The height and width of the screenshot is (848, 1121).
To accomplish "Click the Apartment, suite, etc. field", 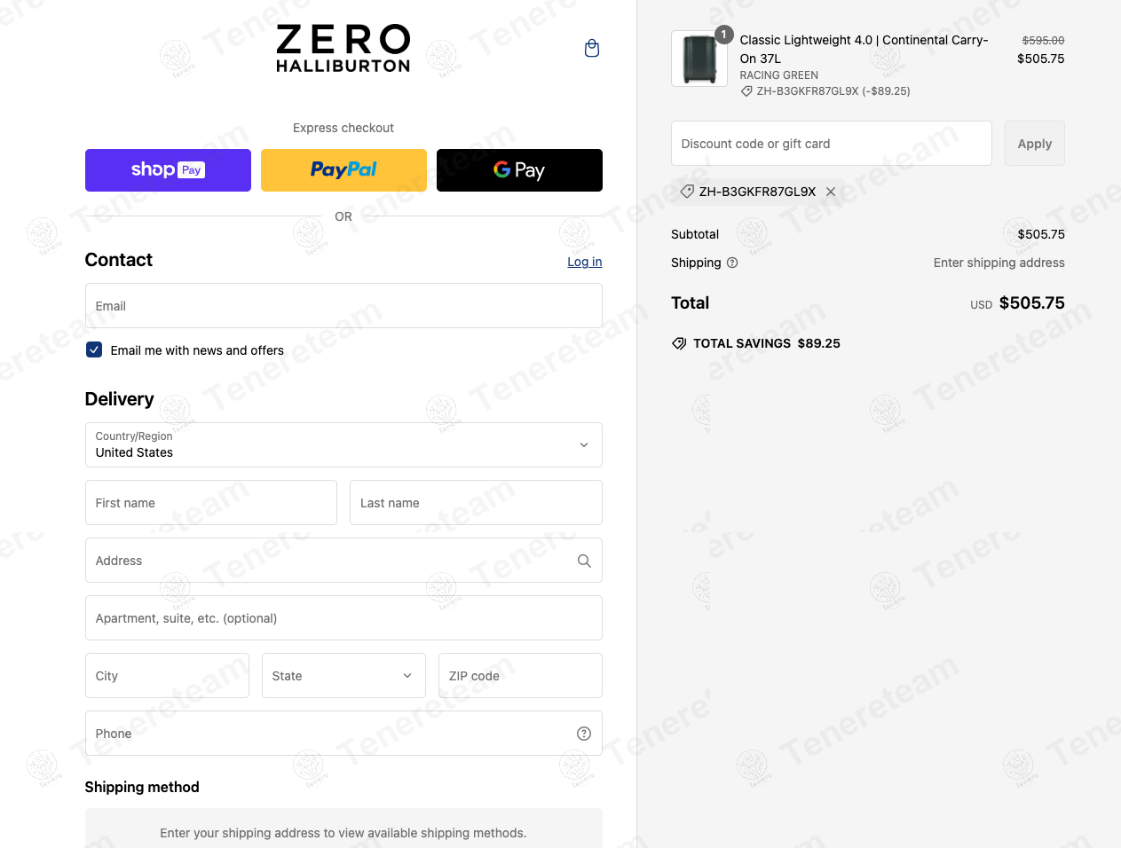I will coord(343,618).
